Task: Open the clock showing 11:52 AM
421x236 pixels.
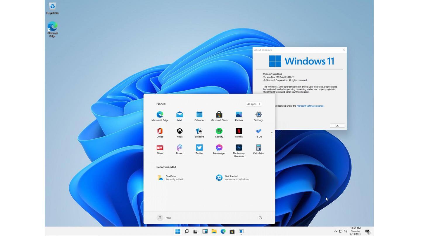Action: 355,231
